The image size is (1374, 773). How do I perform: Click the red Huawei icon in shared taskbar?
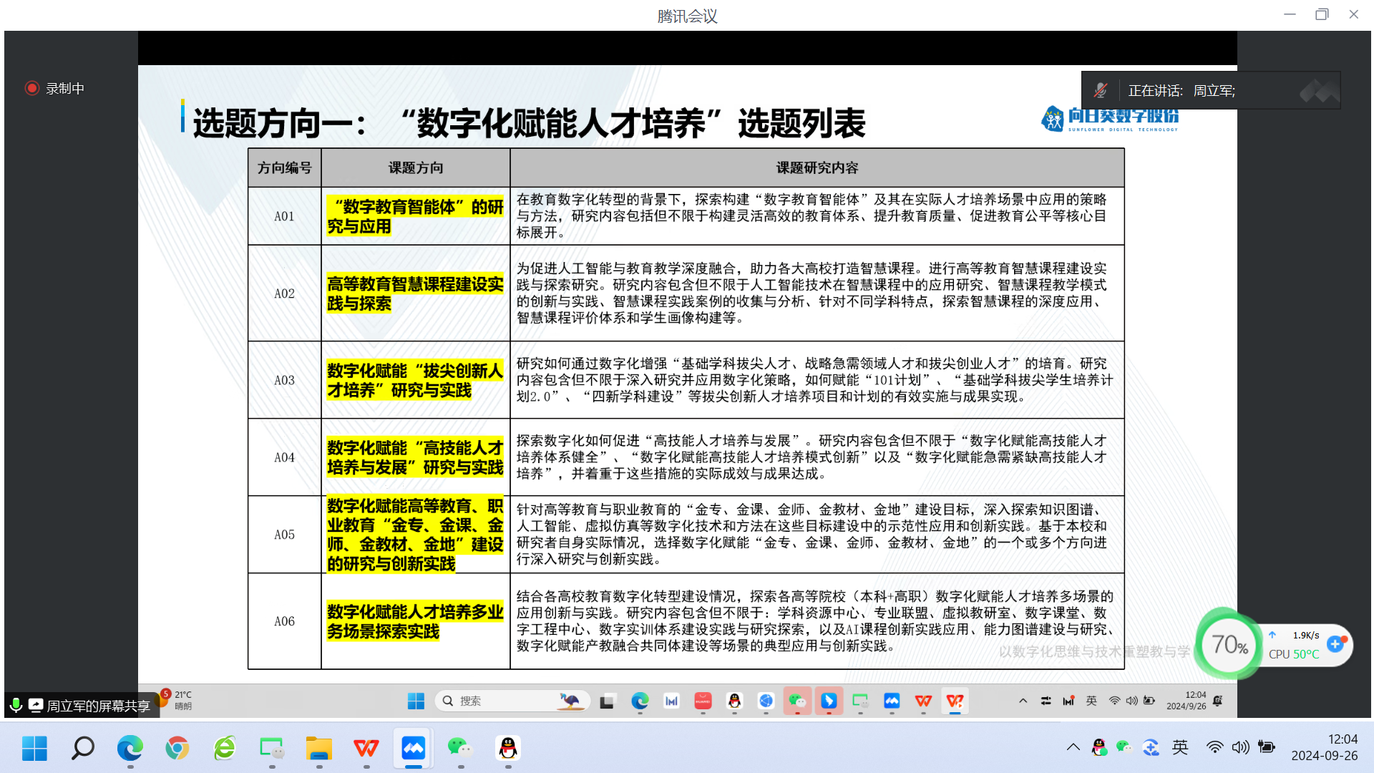703,701
